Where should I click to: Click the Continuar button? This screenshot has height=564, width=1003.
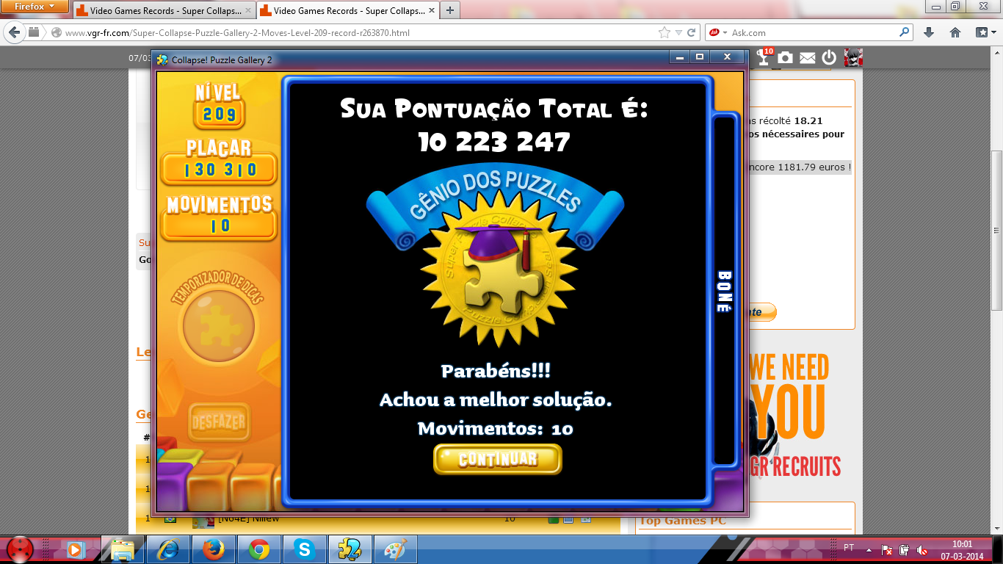[x=497, y=459]
